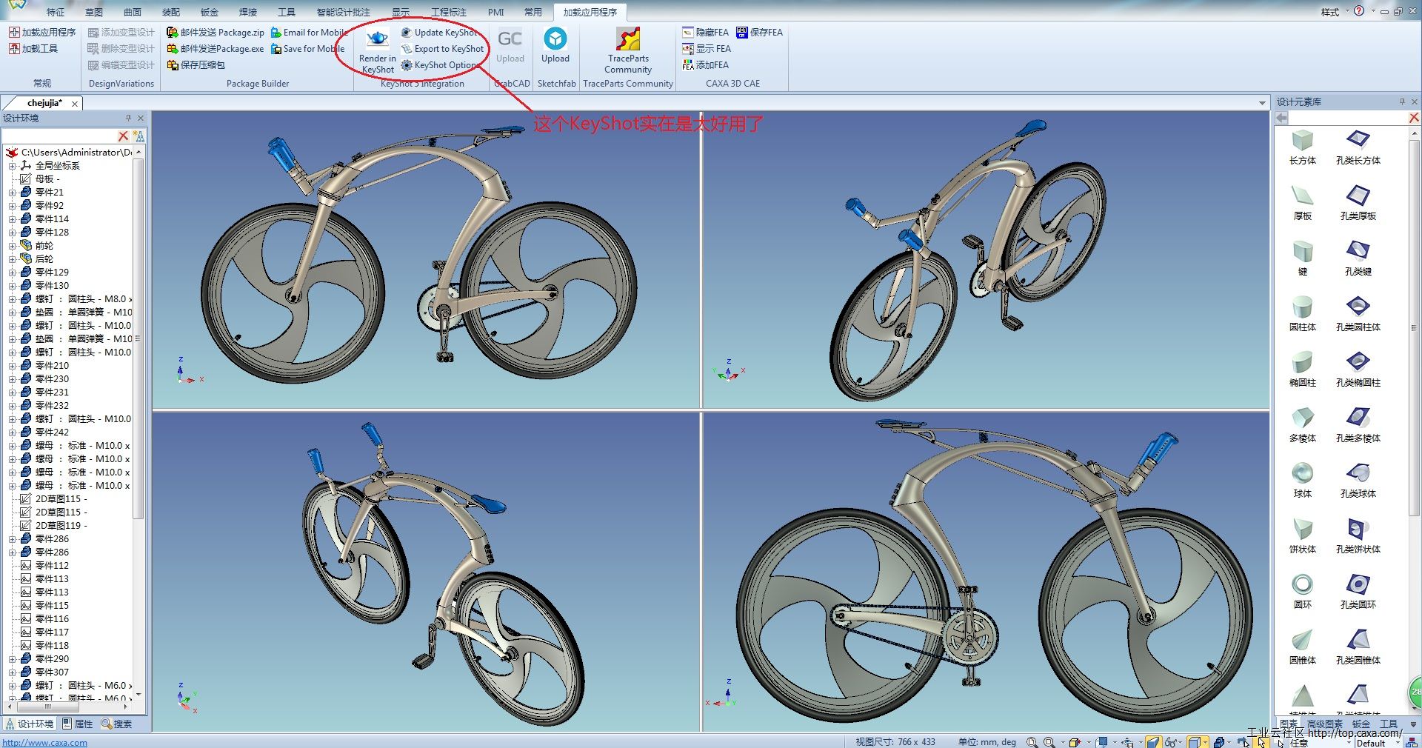This screenshot has width=1422, height=748.
Task: Toggle the highlighted cube display mode icon
Action: coord(1194,742)
